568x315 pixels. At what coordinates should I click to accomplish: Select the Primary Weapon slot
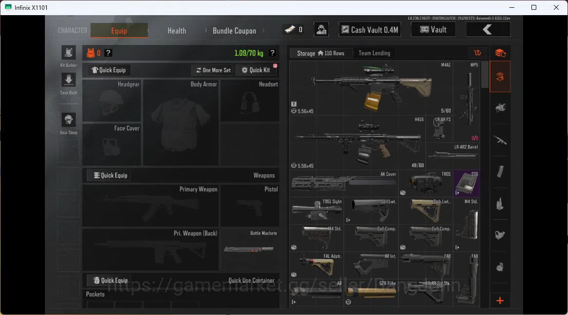tap(150, 206)
